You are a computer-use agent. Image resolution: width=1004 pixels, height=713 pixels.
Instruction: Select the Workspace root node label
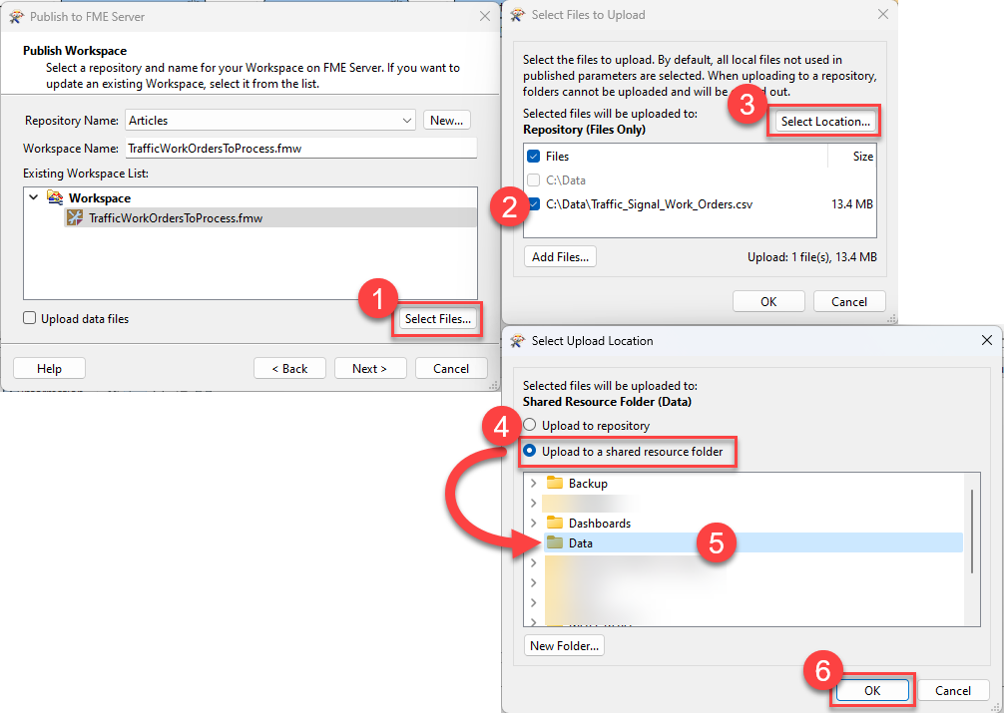click(x=100, y=198)
